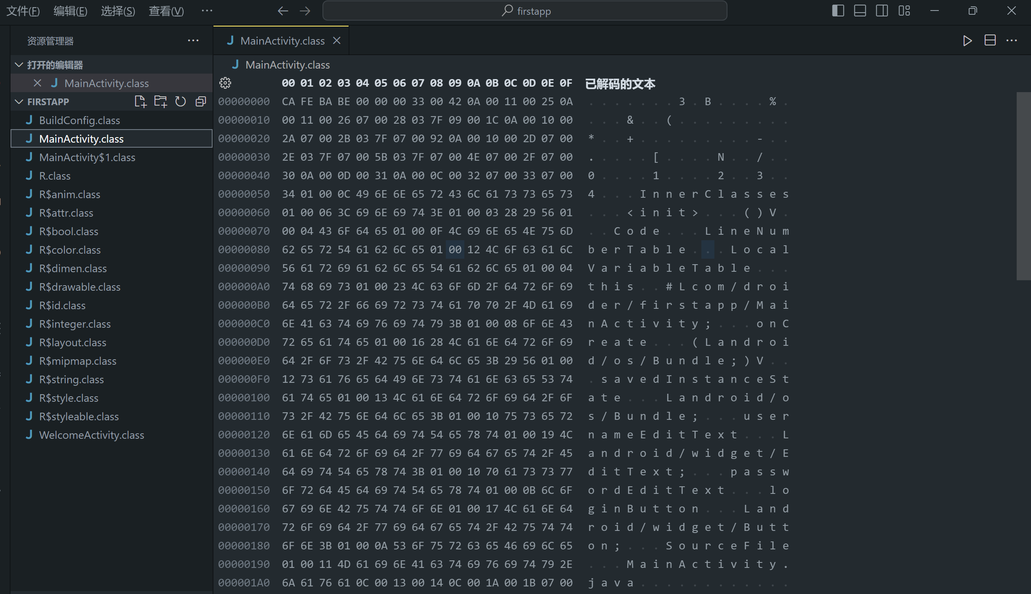Open R$mipmap.class file

(x=112, y=361)
